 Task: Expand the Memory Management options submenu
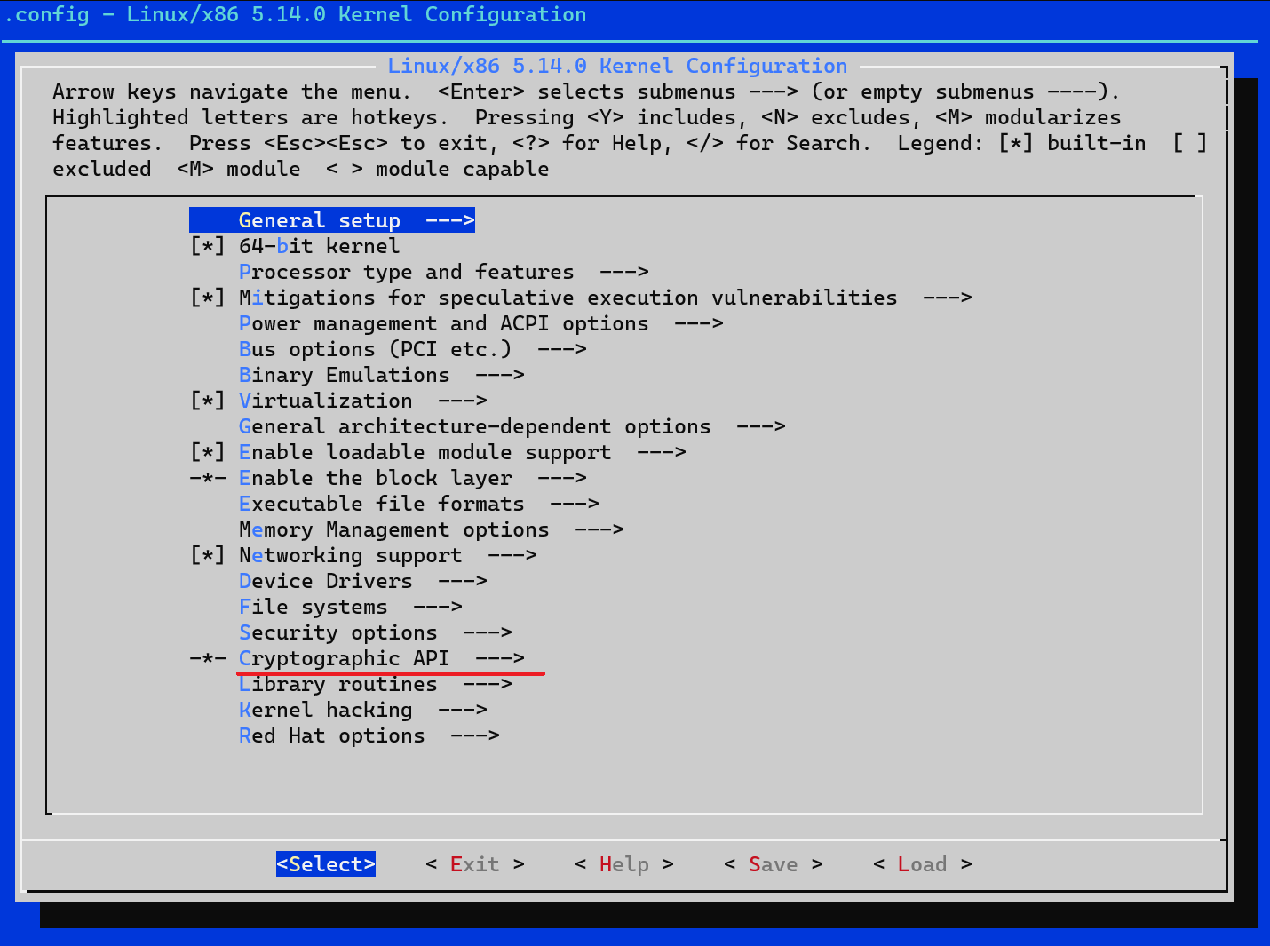pyautogui.click(x=393, y=529)
